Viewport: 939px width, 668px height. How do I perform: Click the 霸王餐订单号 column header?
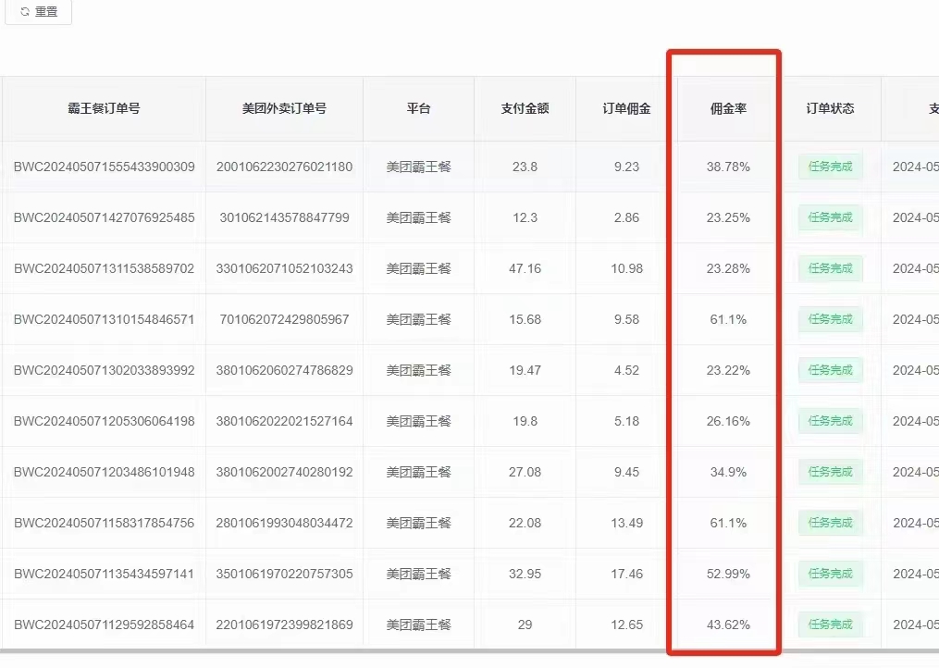(104, 108)
